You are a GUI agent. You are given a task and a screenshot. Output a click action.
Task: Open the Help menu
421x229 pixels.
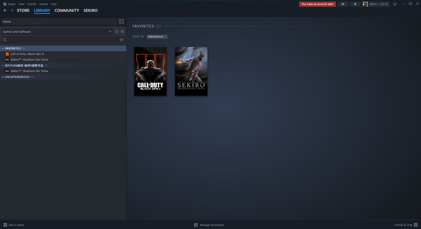(54, 4)
